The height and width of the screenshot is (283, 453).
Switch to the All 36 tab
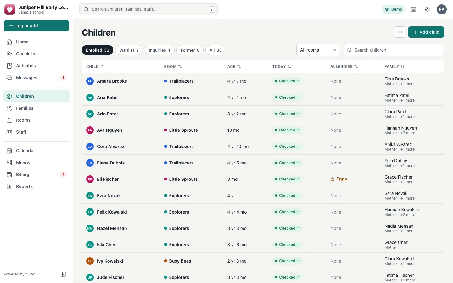pyautogui.click(x=215, y=50)
